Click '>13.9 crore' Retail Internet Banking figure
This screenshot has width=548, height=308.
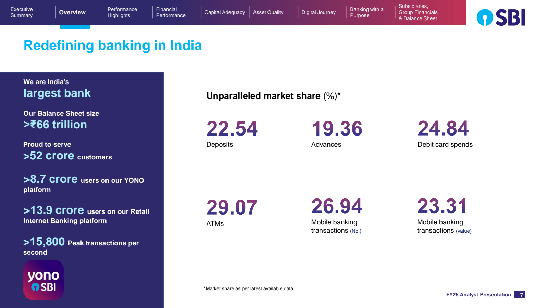pyautogui.click(x=54, y=210)
